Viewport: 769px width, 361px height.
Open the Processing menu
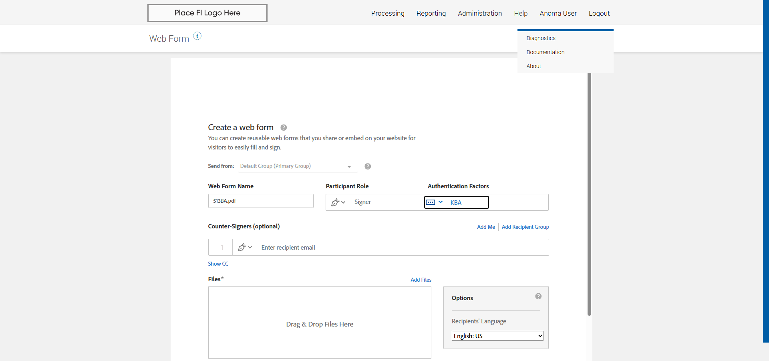388,13
